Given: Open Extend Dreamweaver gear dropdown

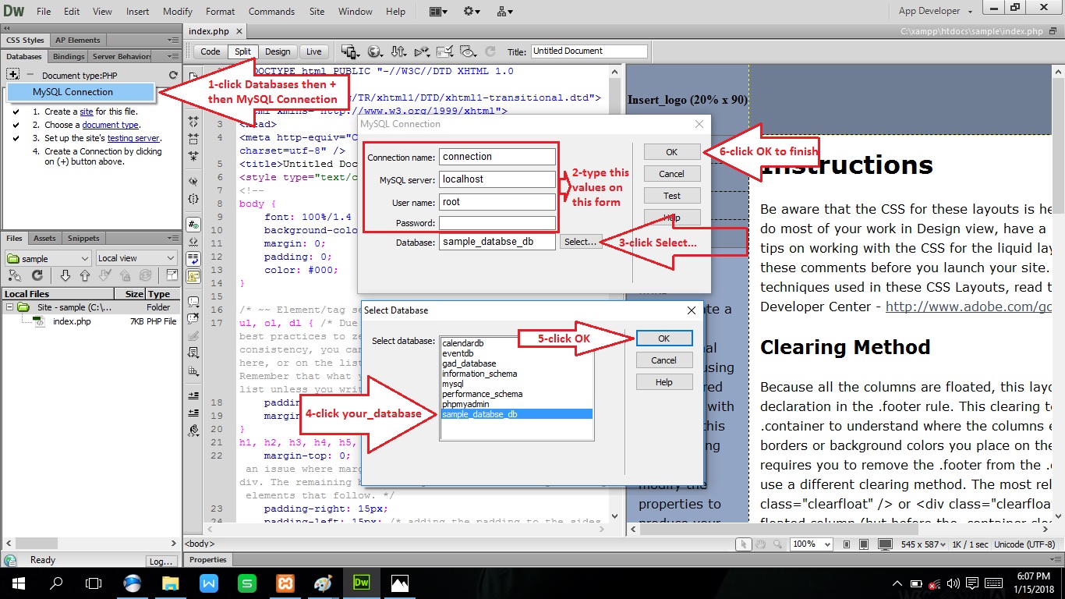Looking at the screenshot, I should 472,11.
